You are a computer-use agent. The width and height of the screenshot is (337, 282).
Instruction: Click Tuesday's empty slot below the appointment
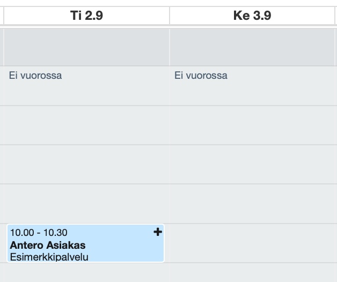tap(86, 273)
